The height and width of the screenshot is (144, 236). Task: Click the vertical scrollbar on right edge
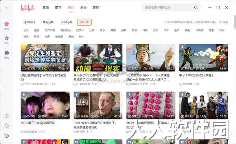tap(235, 22)
